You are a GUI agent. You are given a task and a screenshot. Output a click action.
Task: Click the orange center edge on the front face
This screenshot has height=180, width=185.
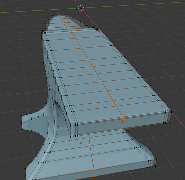122,123
